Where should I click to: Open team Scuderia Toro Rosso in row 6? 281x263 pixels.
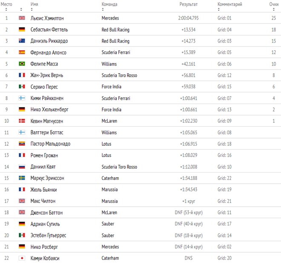[119, 75]
